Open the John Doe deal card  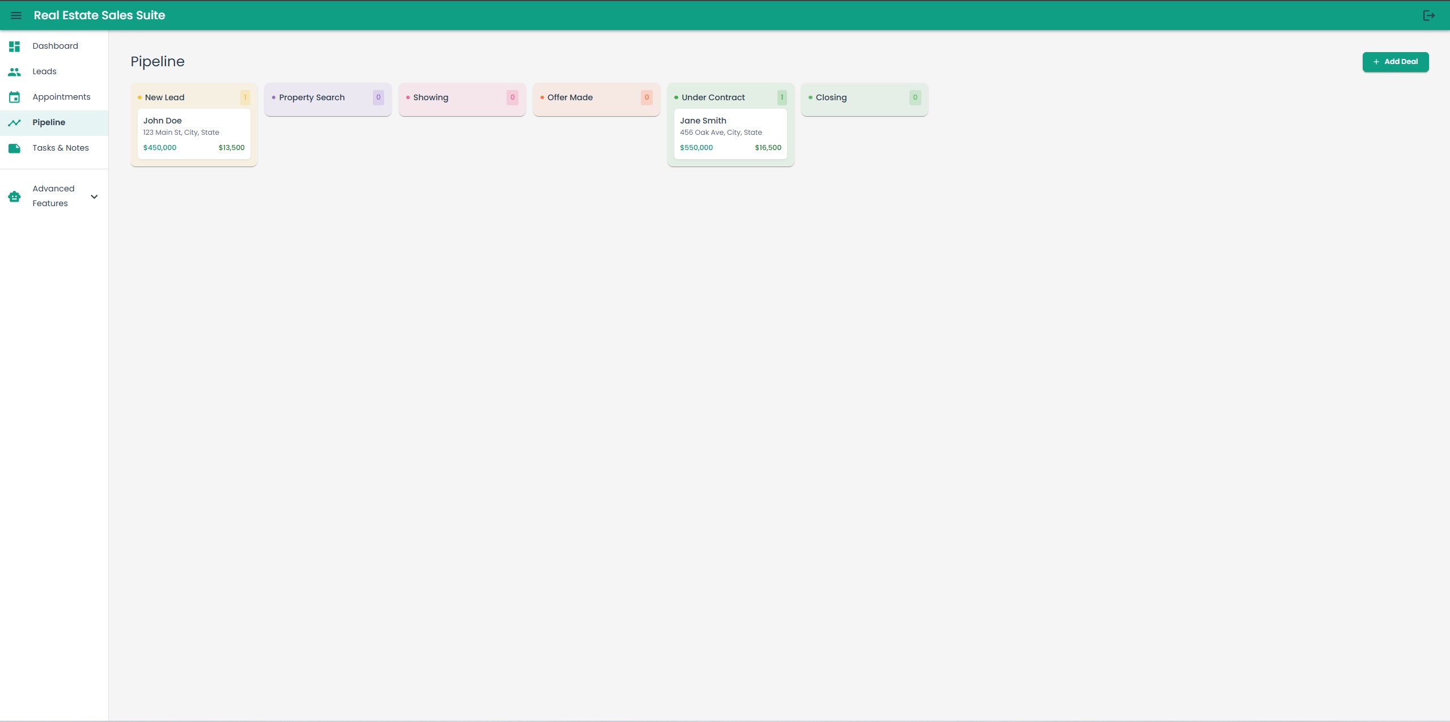click(193, 134)
